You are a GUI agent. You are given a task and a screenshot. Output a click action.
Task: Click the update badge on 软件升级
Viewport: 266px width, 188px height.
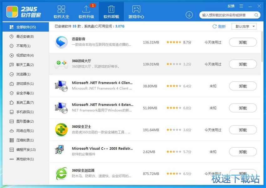(x=93, y=6)
